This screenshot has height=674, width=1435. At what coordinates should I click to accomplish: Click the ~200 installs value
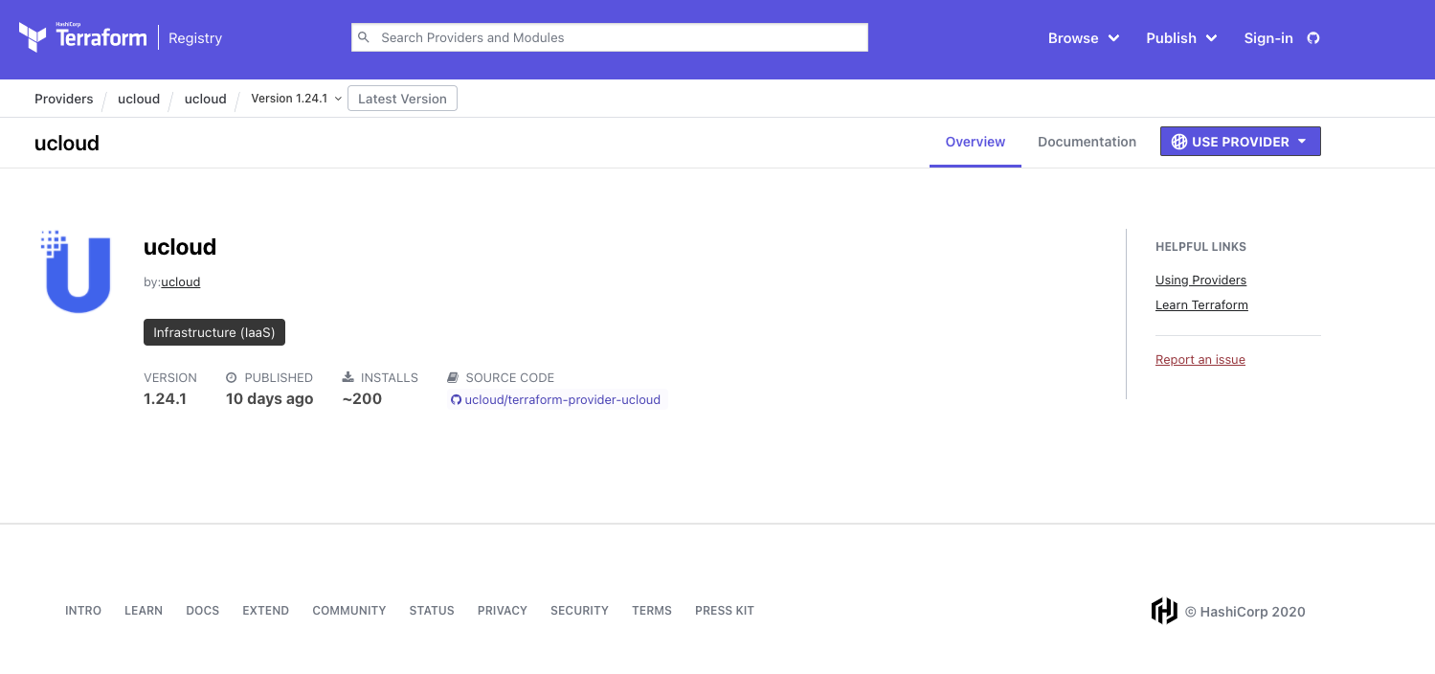pos(362,399)
